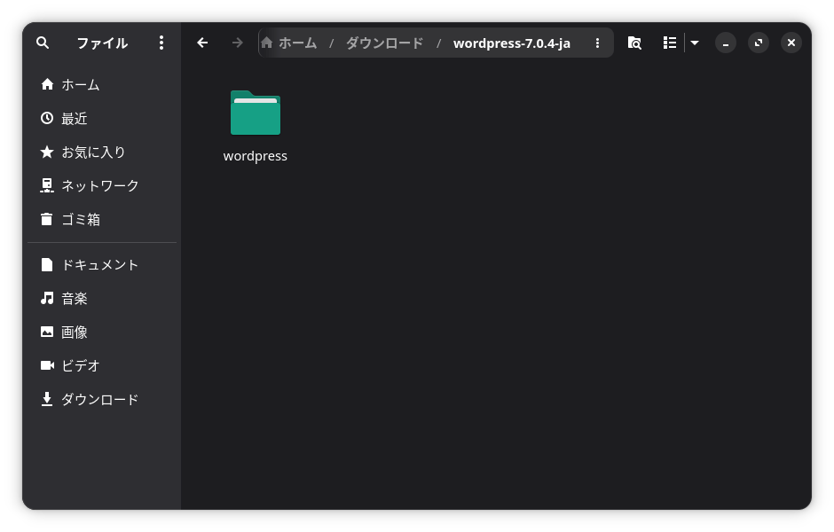This screenshot has width=834, height=532.
Task: Open ネットワーク in the sidebar
Action: tap(102, 185)
